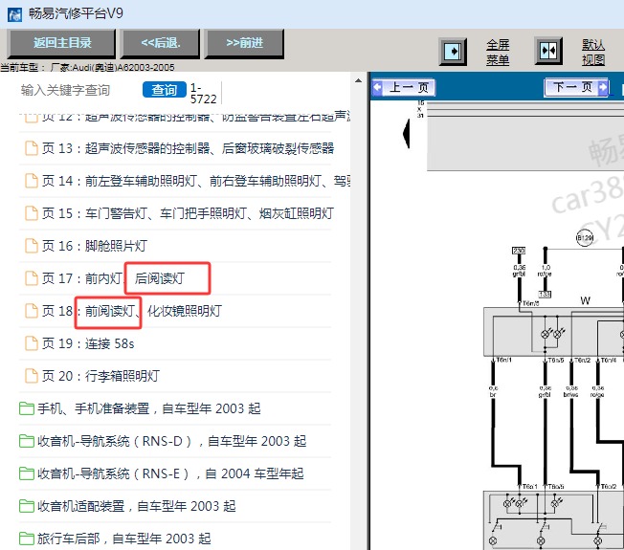
Task: Click the full-screen menu arrow icon
Action: click(453, 52)
